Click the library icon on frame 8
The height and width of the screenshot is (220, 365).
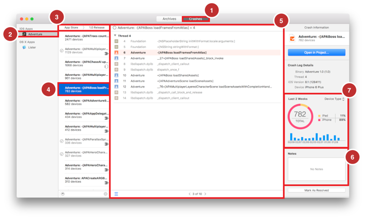[x=116, y=64]
